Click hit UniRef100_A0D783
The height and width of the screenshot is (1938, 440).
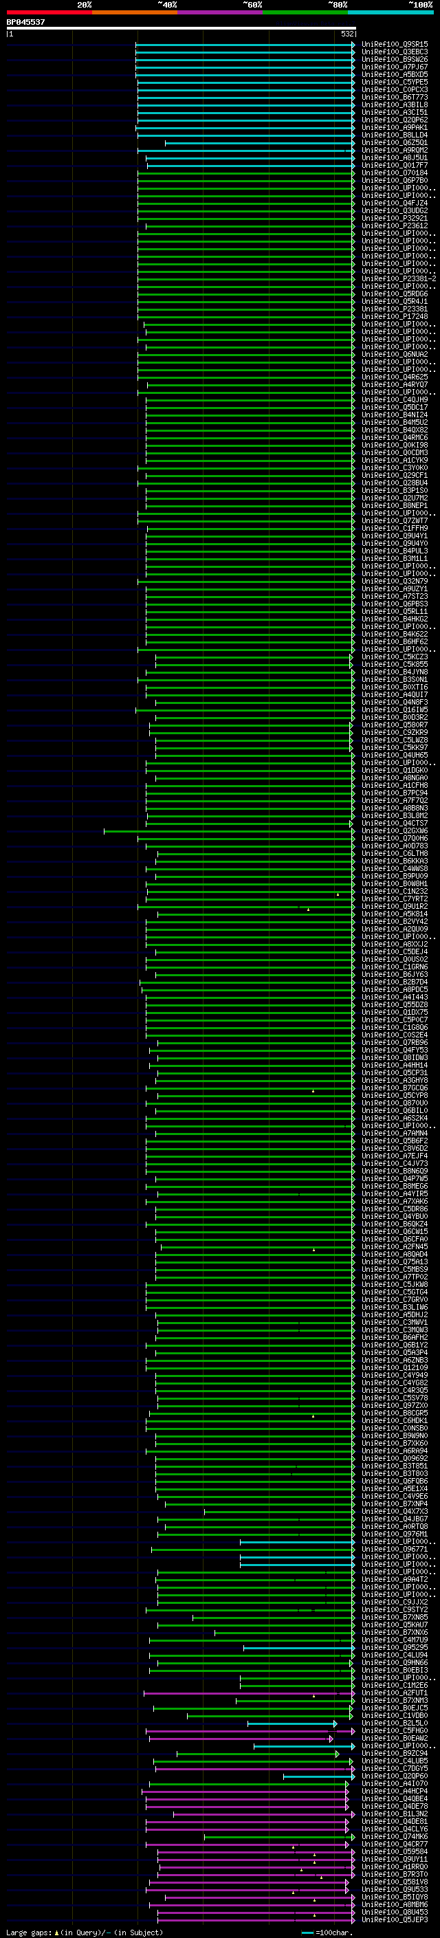(394, 846)
